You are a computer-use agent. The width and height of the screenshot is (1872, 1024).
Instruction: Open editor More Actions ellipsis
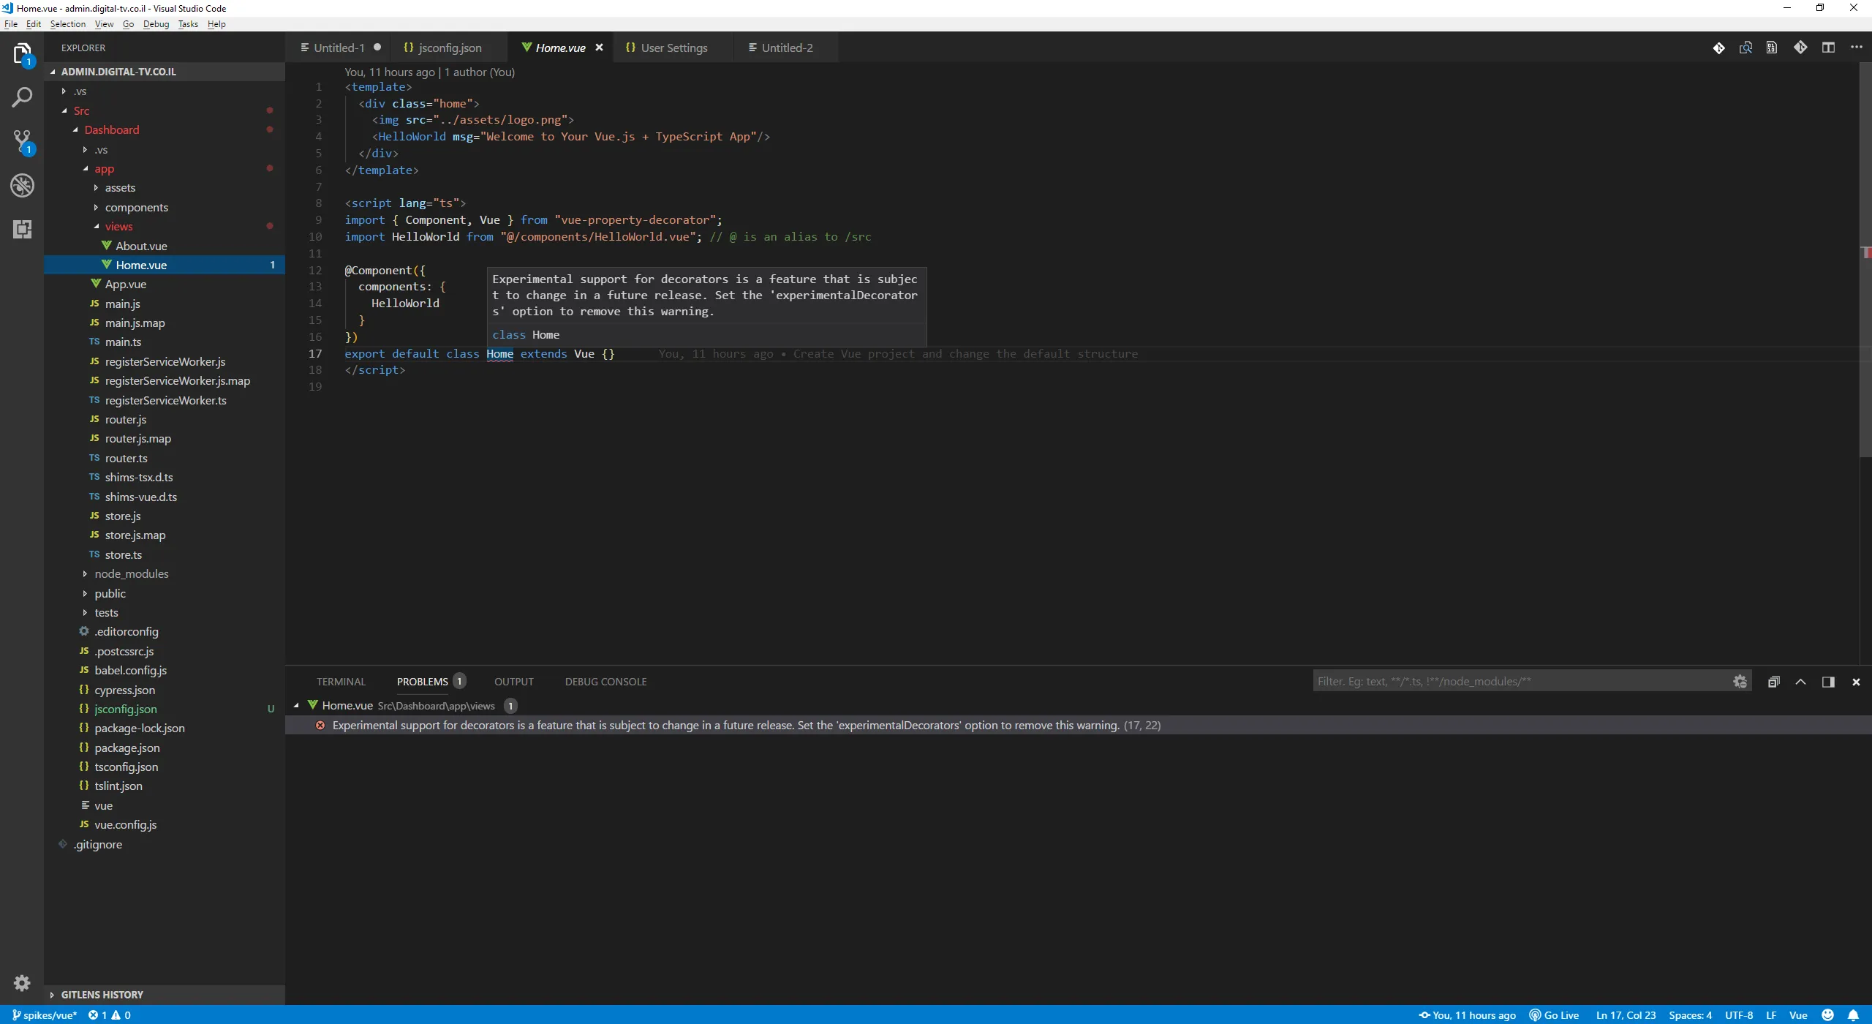tap(1856, 48)
